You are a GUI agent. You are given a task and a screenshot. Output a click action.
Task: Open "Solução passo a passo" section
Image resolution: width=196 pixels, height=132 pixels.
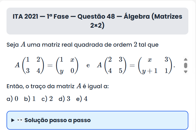pos(57,120)
